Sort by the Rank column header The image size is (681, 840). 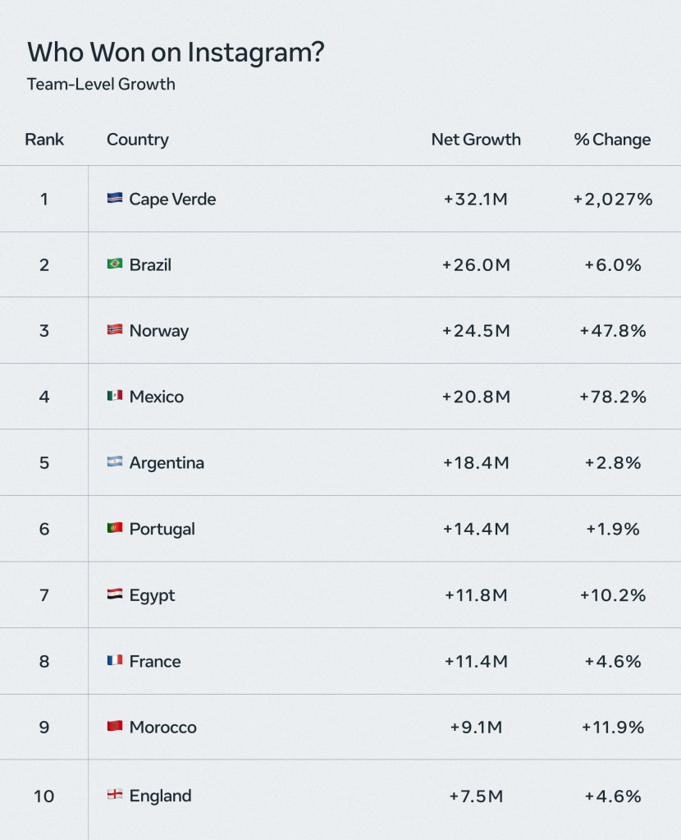click(44, 140)
